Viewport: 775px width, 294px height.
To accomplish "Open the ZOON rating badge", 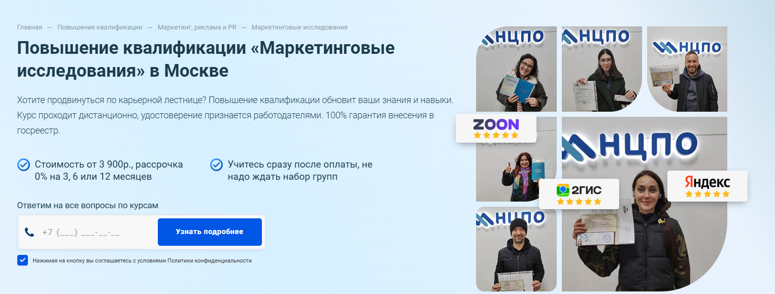I will coord(496,128).
